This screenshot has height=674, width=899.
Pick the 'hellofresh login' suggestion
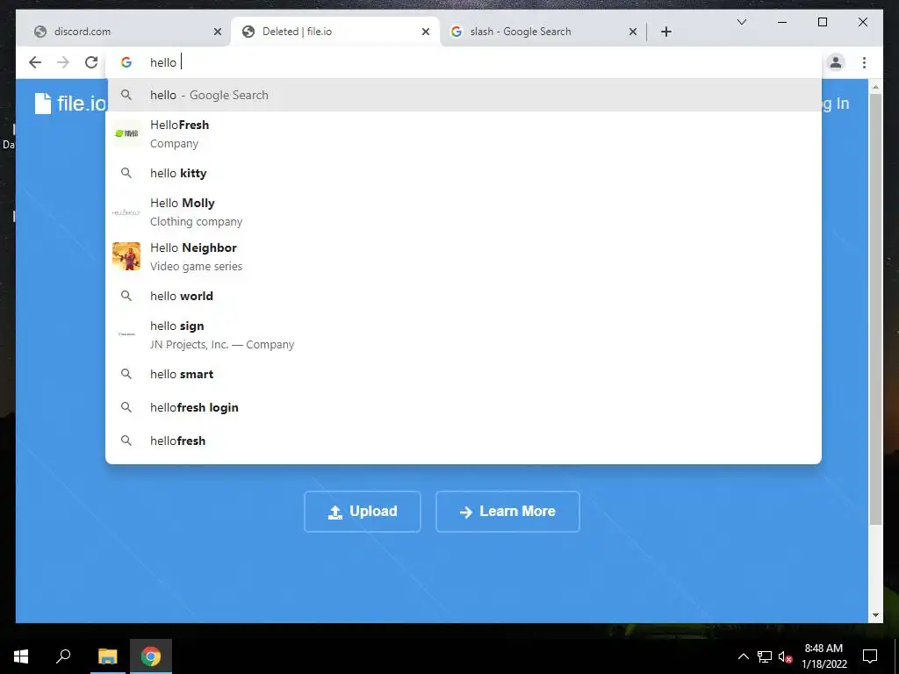click(x=464, y=407)
